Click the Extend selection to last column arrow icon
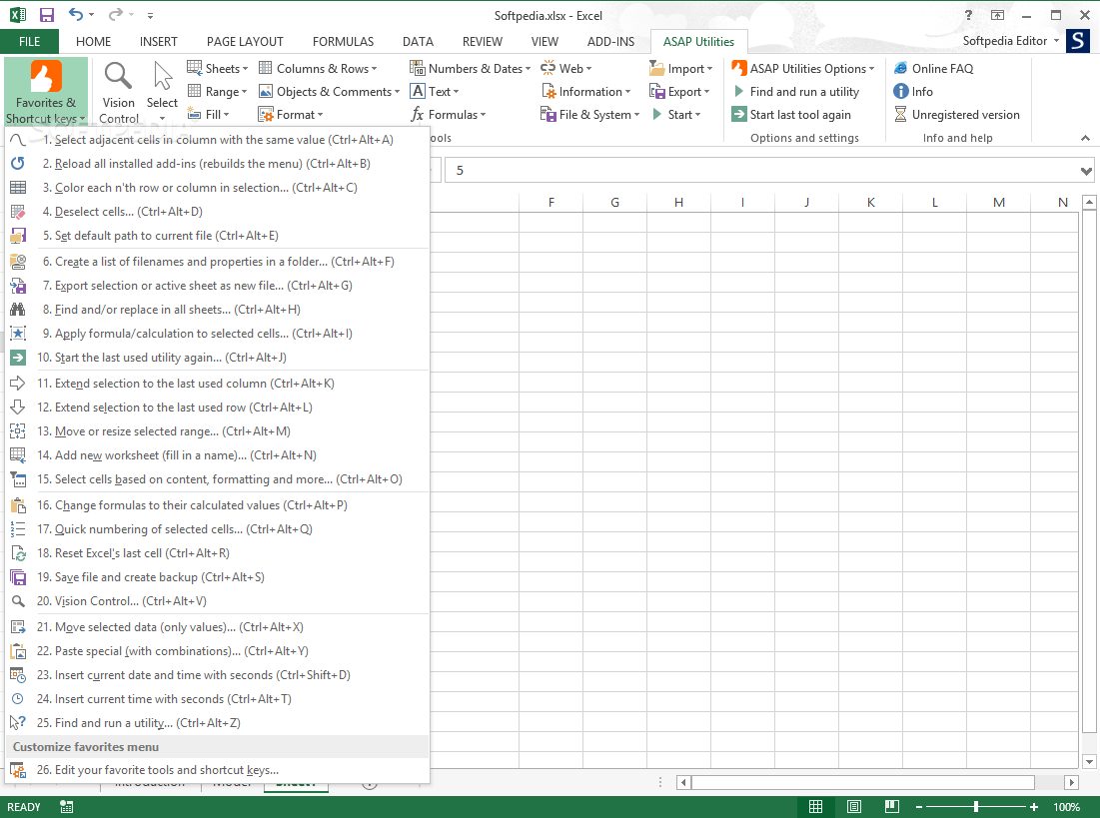Image resolution: width=1100 pixels, height=818 pixels. tap(18, 384)
